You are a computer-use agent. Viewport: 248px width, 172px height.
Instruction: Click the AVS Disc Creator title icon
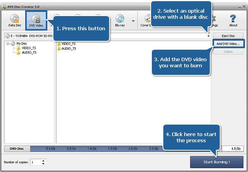(x=4, y=7)
